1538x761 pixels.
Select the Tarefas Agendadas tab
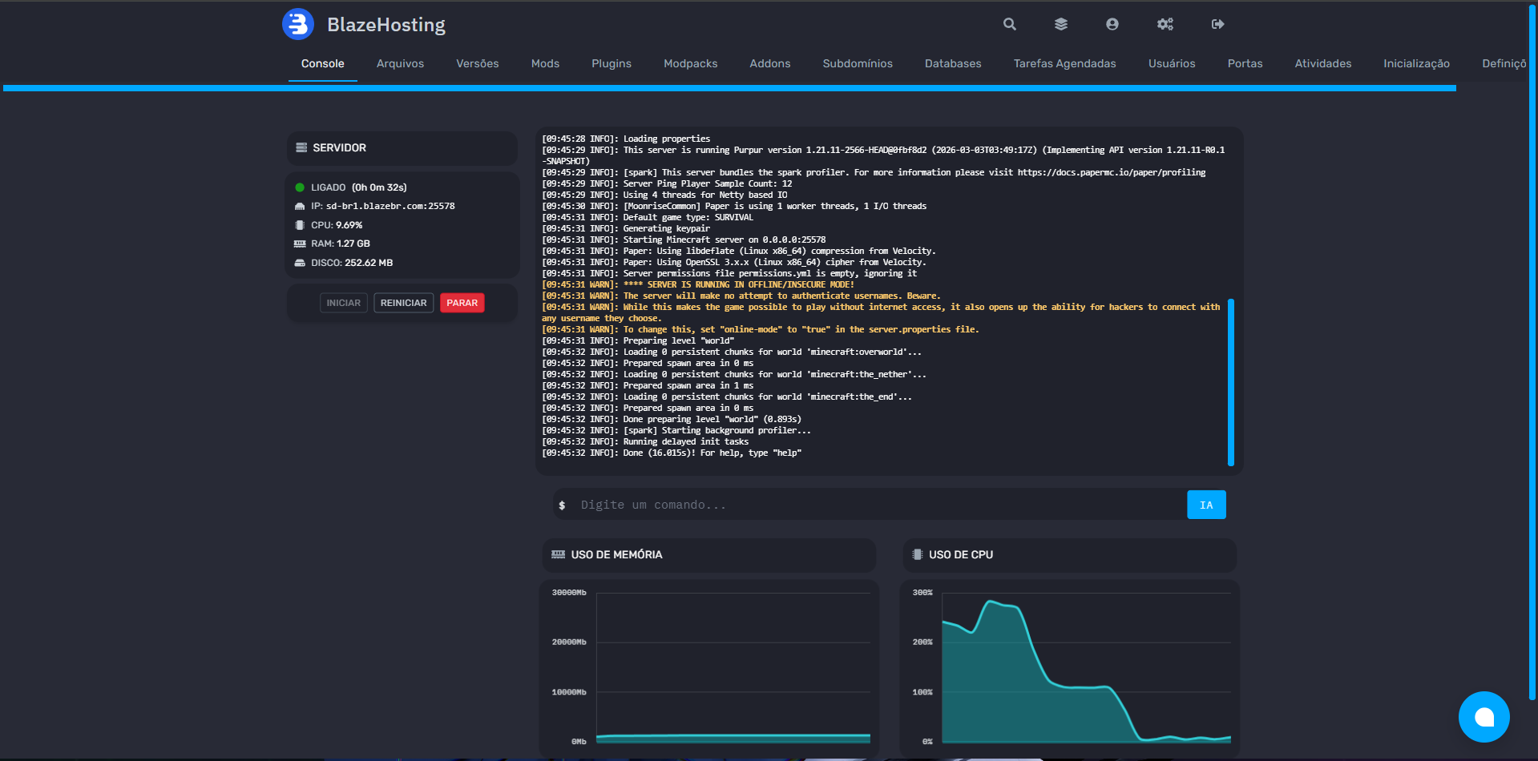[x=1064, y=64]
